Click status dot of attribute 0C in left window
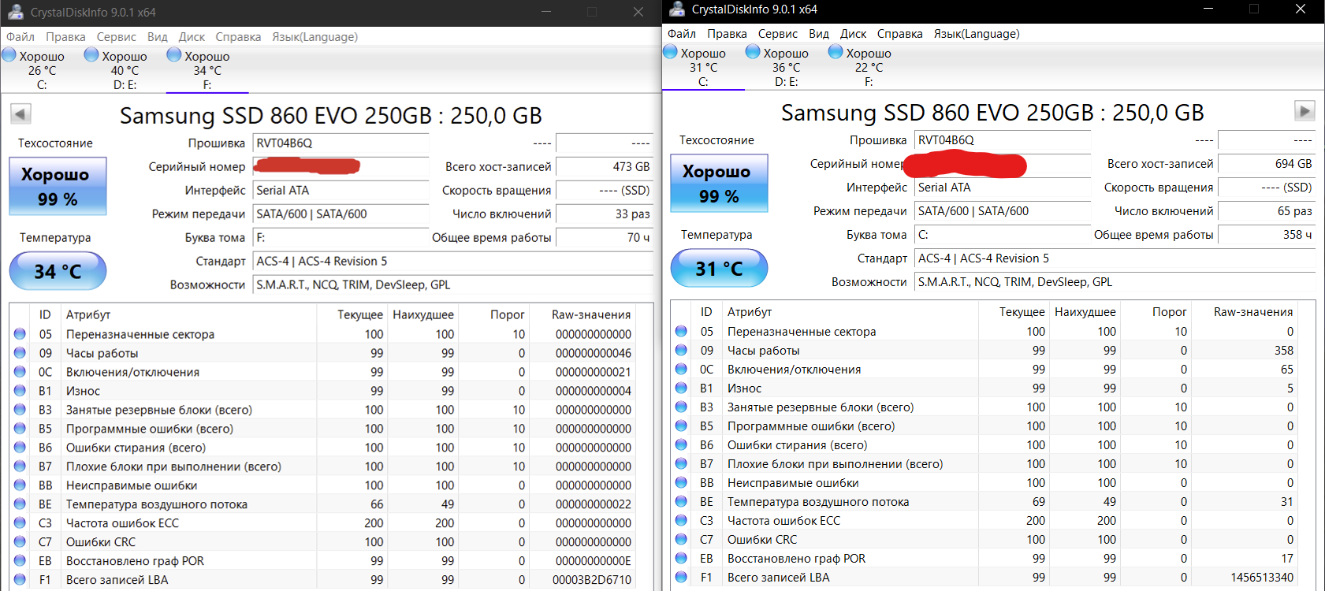The image size is (1325, 591). click(x=20, y=372)
